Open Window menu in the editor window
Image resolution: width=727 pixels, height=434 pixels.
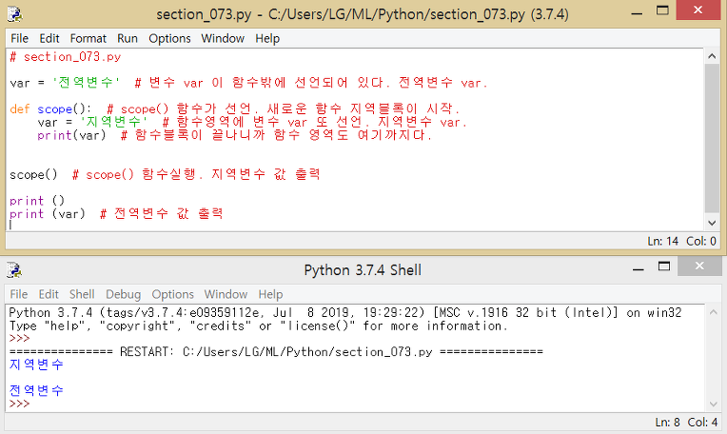click(x=223, y=38)
